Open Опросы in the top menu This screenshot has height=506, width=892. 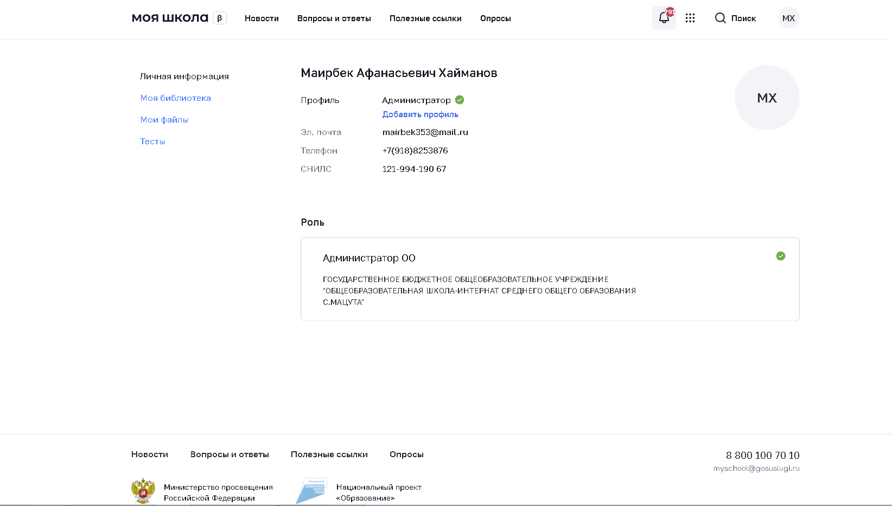[495, 18]
